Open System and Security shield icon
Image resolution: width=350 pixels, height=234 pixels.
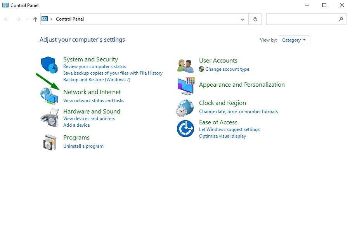click(x=49, y=65)
